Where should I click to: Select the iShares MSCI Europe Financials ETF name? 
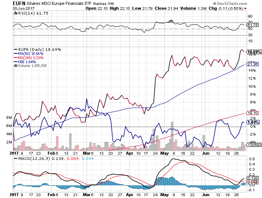tap(59, 3)
